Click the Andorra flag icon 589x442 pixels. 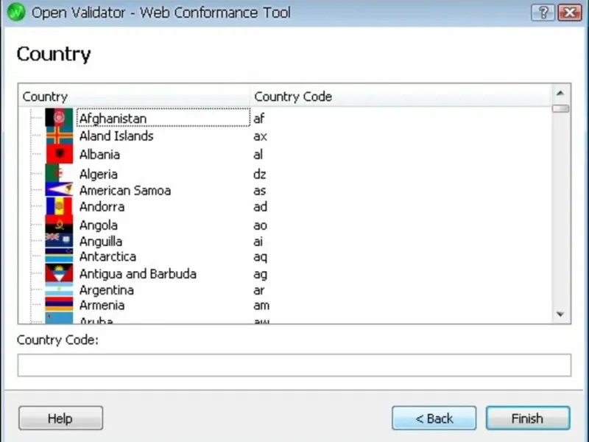click(59, 206)
